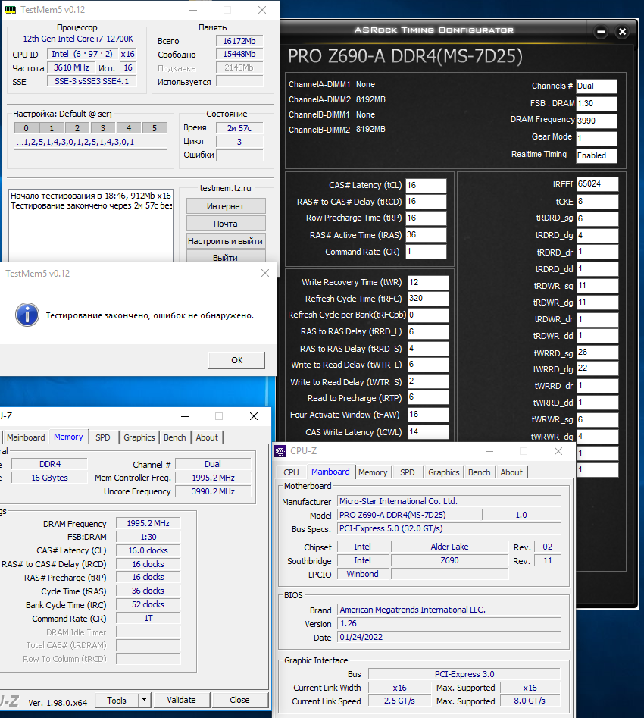The height and width of the screenshot is (718, 644).
Task: Click the DRAM Frequency 3990 field
Action: coord(596,121)
